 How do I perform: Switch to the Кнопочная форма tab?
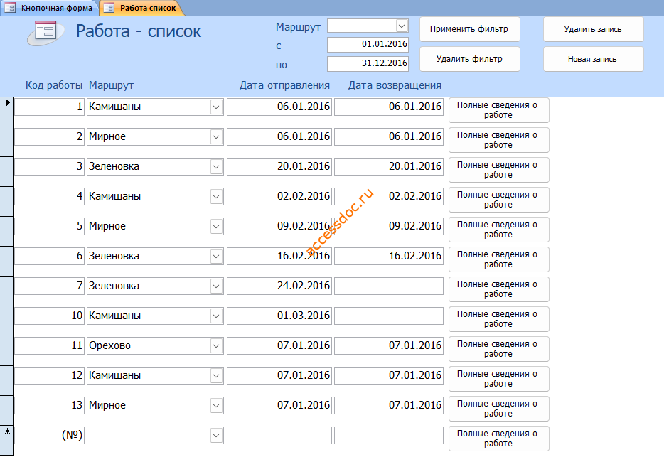point(49,8)
